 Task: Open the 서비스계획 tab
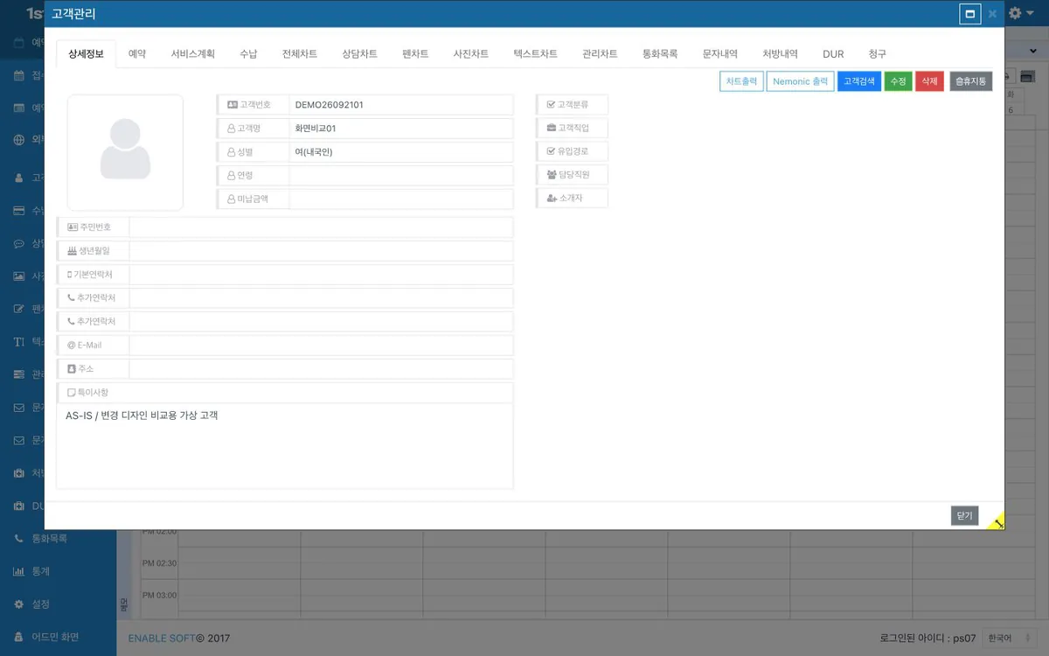pos(193,54)
